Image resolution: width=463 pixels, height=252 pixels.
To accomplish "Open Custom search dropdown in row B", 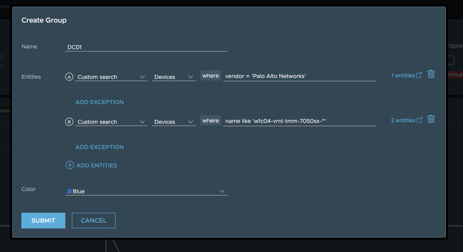I will coord(111,122).
